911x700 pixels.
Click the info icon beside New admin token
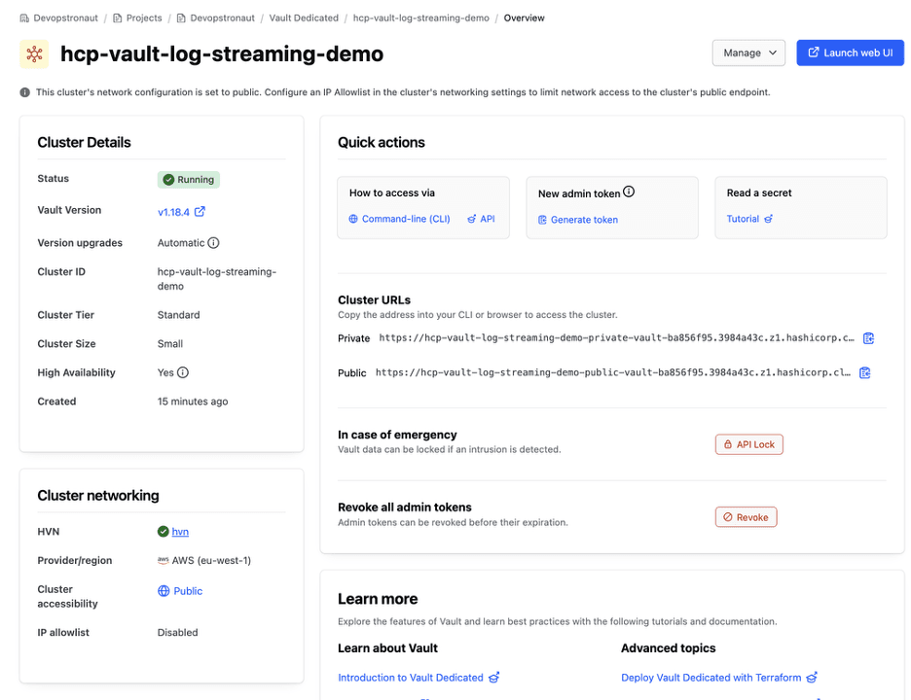pos(629,192)
